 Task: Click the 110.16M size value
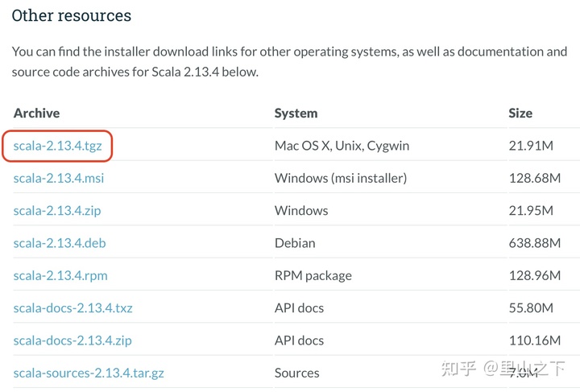tap(535, 340)
